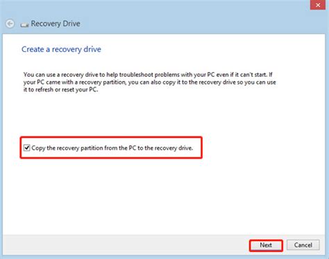Click the Cancel button
The image size is (329, 259).
(303, 245)
